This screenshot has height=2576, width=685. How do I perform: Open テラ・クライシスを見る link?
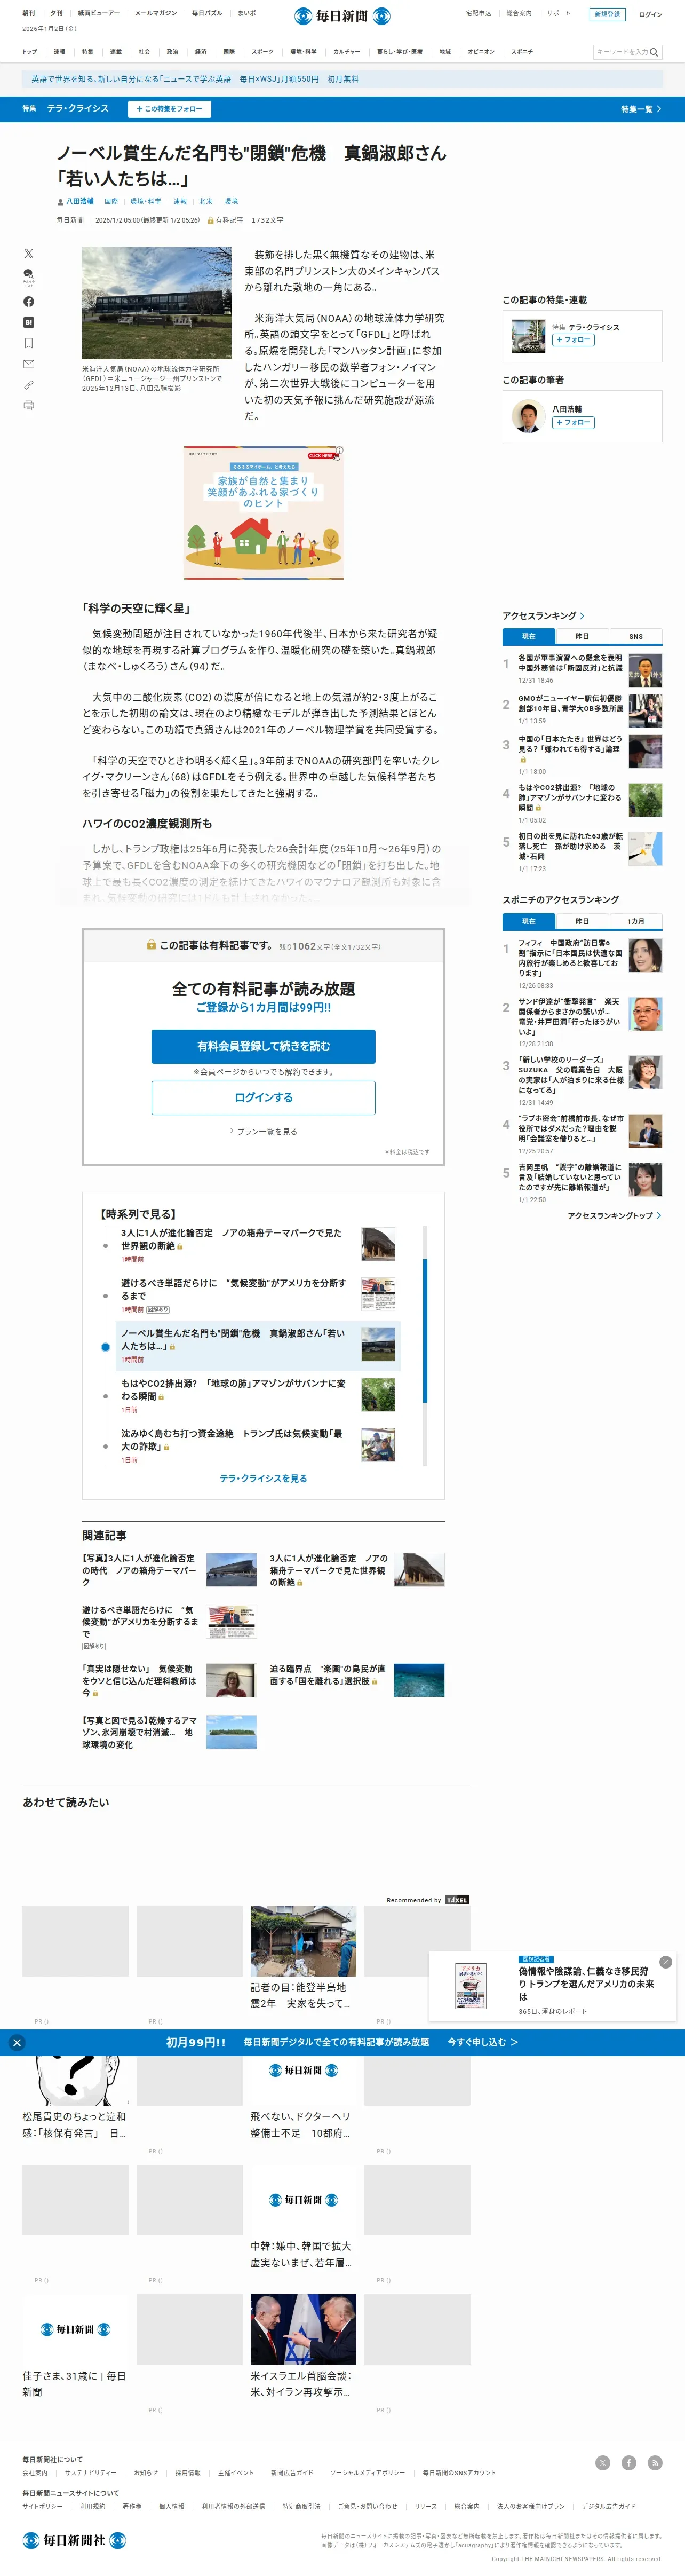pyautogui.click(x=263, y=1478)
